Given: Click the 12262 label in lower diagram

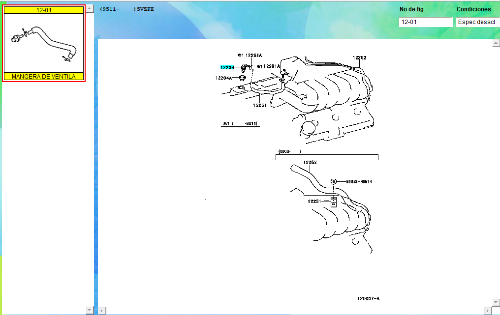Looking at the screenshot, I should coord(310,162).
